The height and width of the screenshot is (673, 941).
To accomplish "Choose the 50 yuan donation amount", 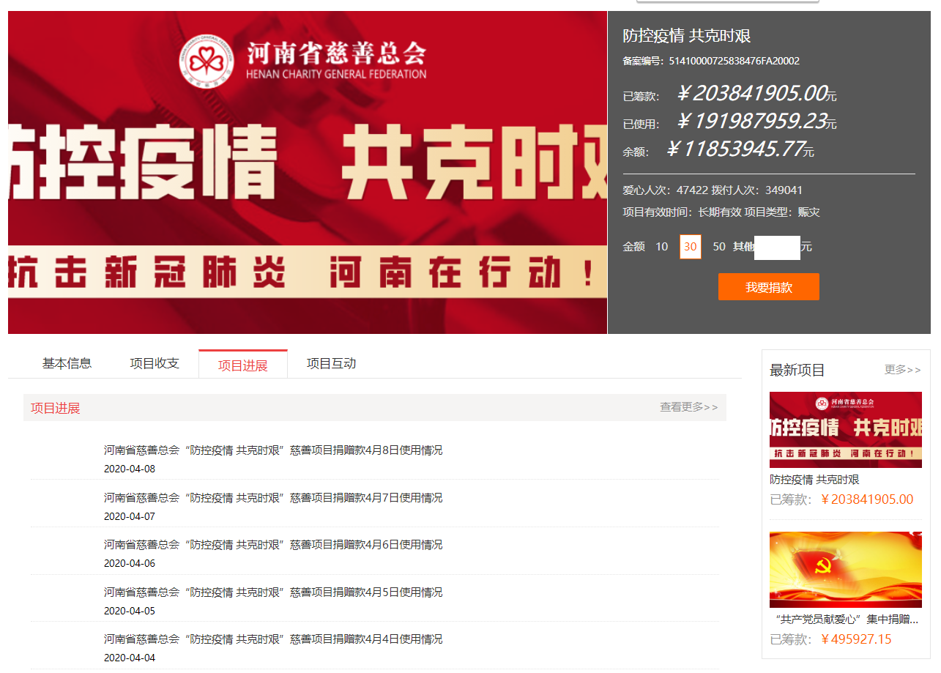I will pos(719,247).
